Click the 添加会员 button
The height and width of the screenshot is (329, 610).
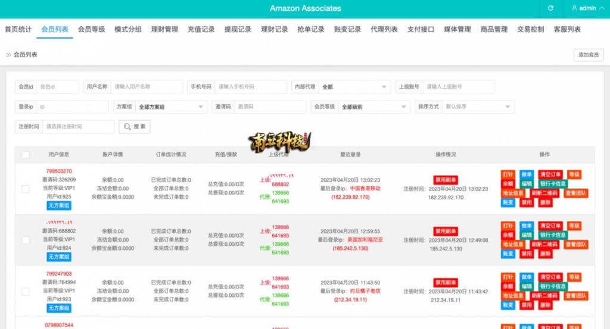tap(588, 55)
